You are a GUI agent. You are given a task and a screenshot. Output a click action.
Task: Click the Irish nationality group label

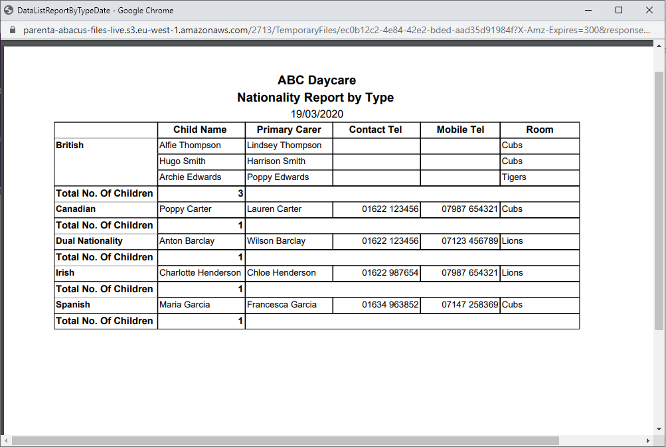[x=65, y=273]
